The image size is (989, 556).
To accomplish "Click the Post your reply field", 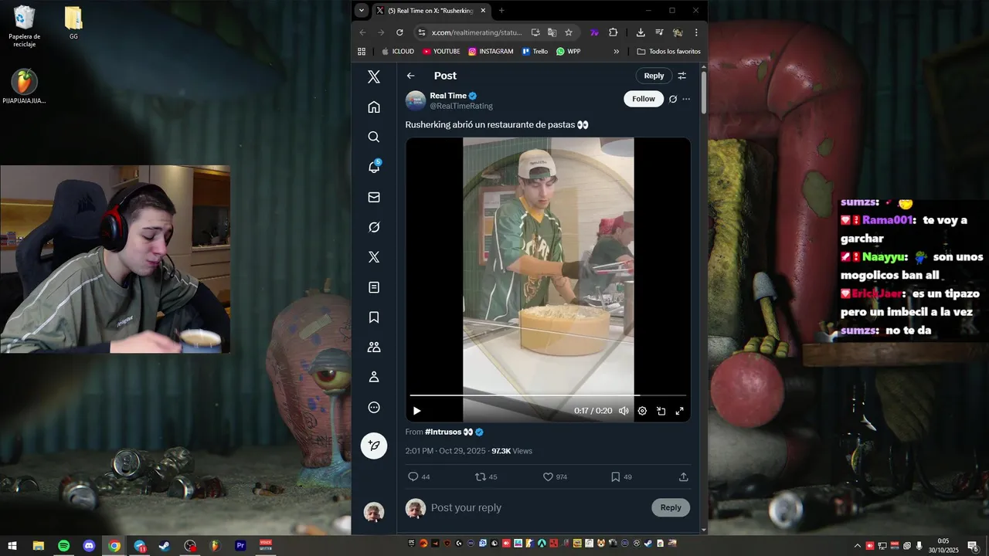I will [x=539, y=507].
